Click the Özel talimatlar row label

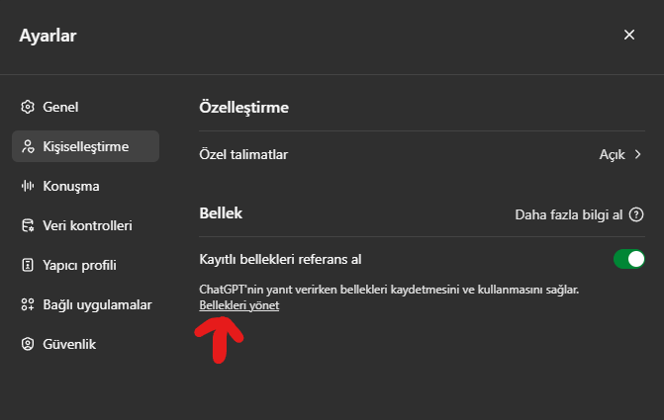click(243, 154)
